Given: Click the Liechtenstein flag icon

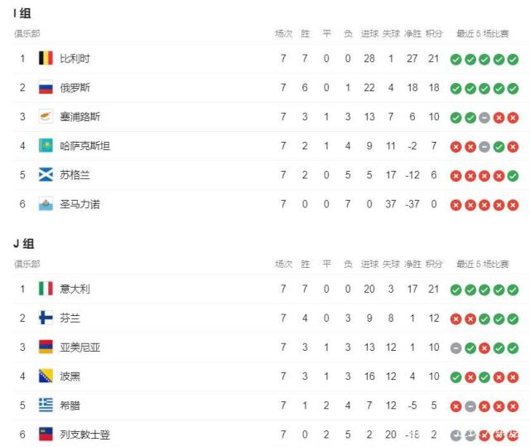Looking at the screenshot, I should [x=46, y=434].
